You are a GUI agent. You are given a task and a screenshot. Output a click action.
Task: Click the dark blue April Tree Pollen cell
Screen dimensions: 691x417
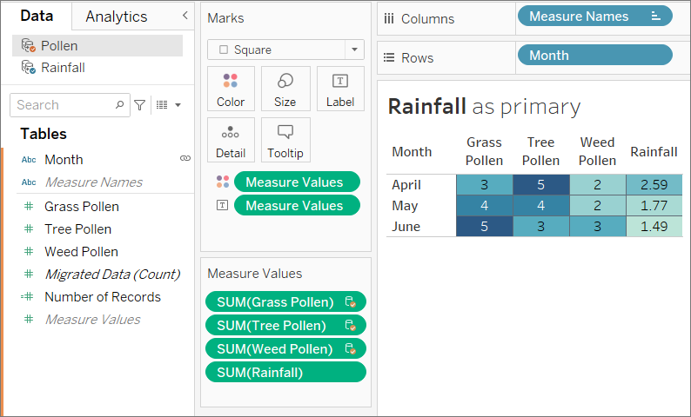point(540,185)
